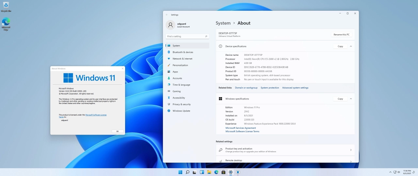The image size is (418, 176).
Task: Select Privacy & security
Action: pyautogui.click(x=187, y=104)
